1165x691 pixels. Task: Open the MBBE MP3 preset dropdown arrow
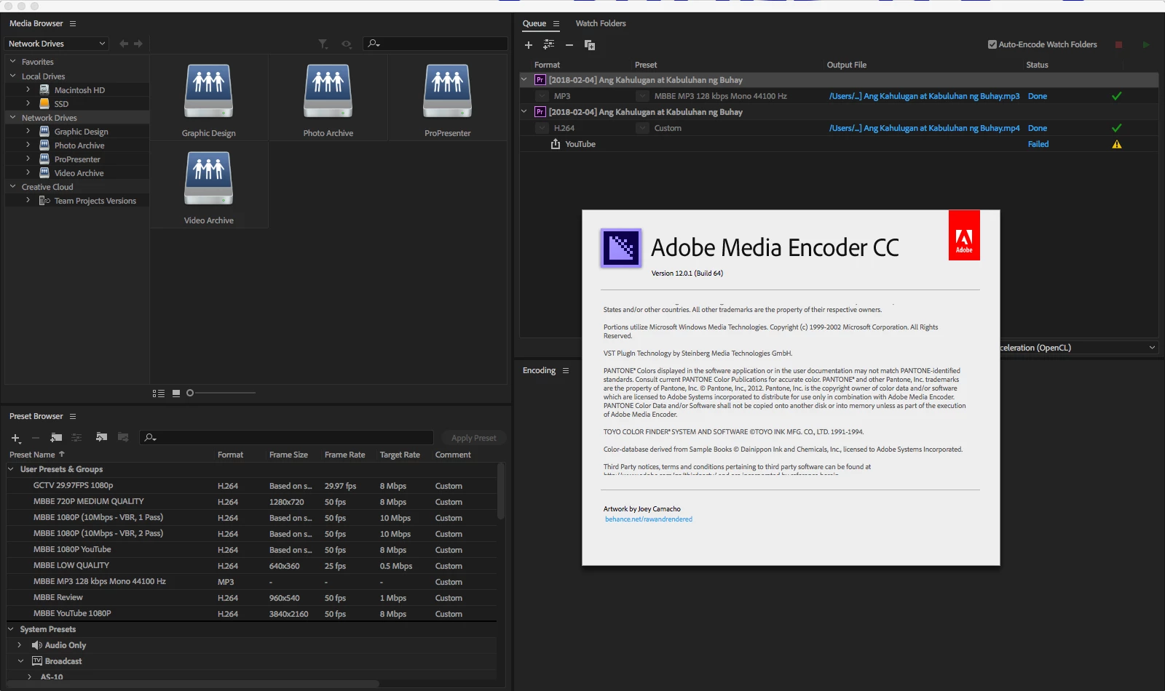click(642, 96)
